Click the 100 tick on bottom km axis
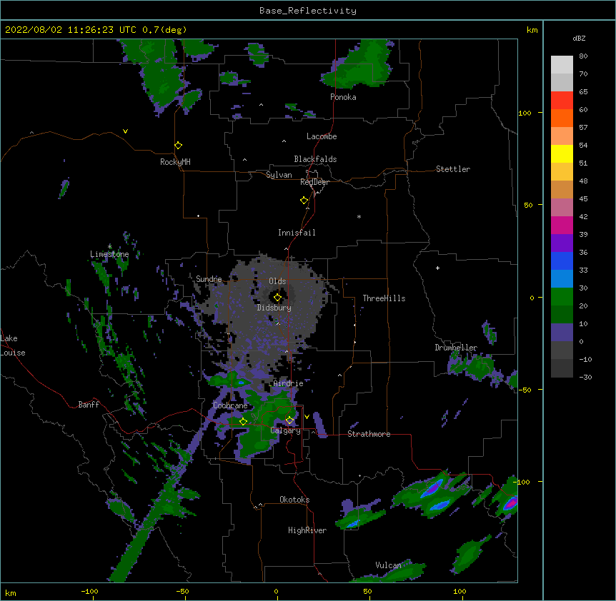 tap(459, 591)
